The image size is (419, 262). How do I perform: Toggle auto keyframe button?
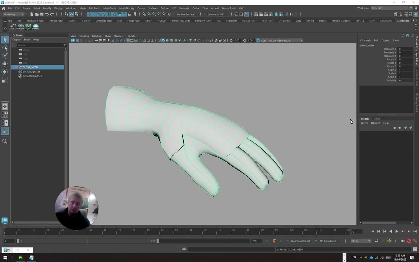click(409, 241)
